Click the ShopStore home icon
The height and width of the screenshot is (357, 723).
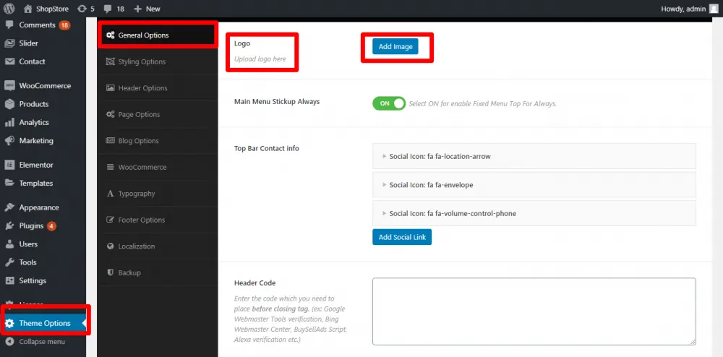pos(28,9)
